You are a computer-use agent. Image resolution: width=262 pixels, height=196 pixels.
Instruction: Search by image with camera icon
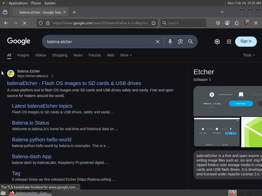click(180, 42)
